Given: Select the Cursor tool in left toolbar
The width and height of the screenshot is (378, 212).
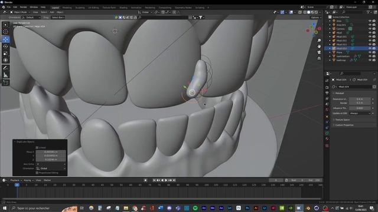Looking at the screenshot, I should (x=5, y=32).
